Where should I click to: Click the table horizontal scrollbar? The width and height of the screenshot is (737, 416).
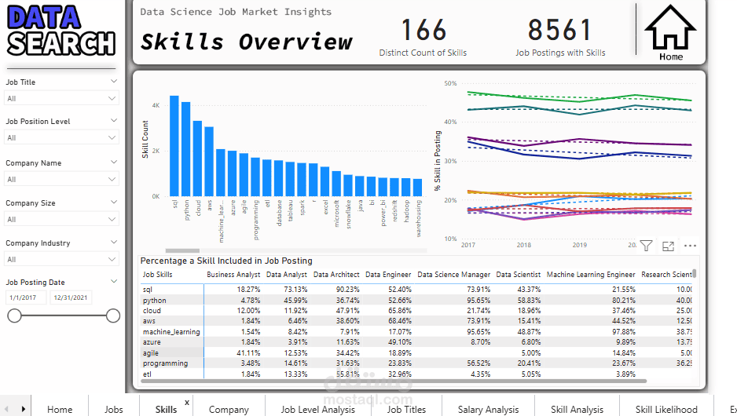pyautogui.click(x=394, y=381)
